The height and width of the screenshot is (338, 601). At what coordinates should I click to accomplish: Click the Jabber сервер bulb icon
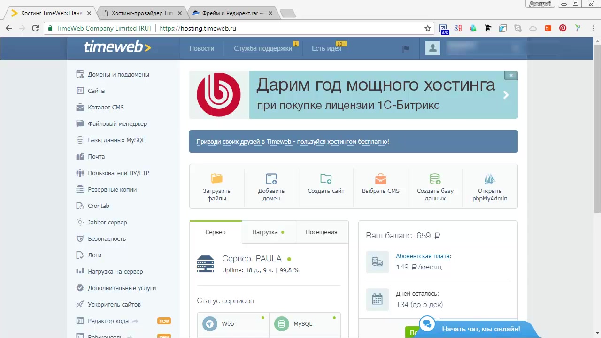[80, 222]
